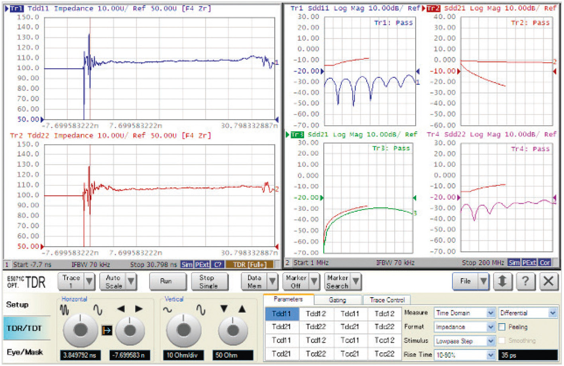Click the vertical scale large-amplitude wave icon
The height and width of the screenshot is (366, 564).
point(201,310)
